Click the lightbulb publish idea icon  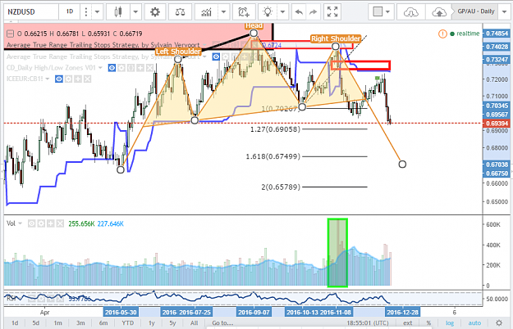[x=268, y=12]
